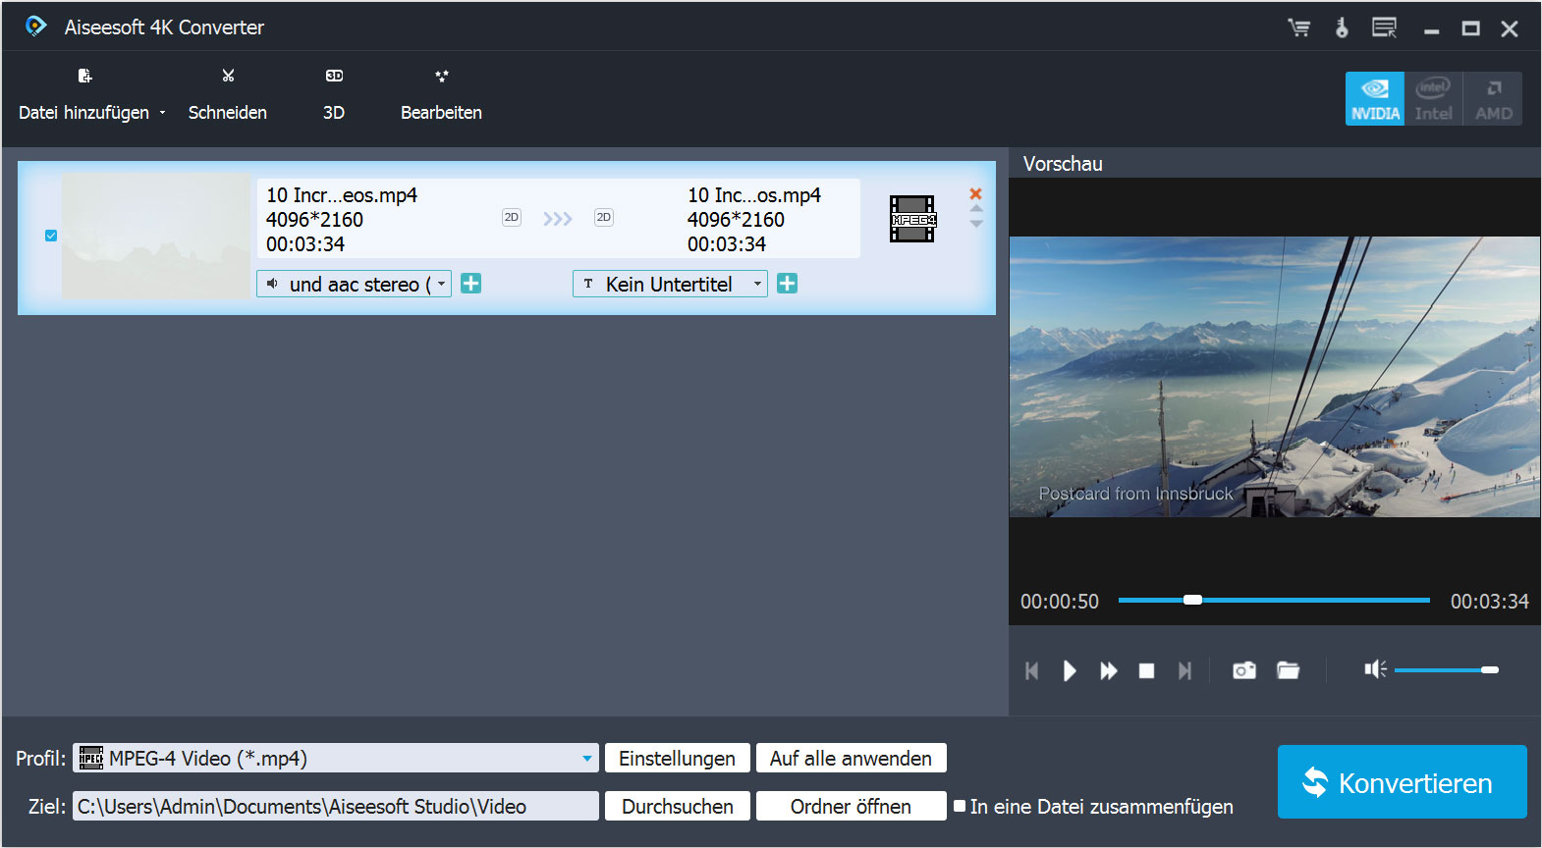Click the MPEG4 output format icon
The width and height of the screenshot is (1542, 848).
pyautogui.click(x=912, y=219)
